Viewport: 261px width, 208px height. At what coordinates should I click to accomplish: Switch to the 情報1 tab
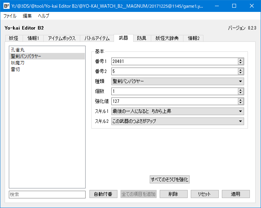33,38
